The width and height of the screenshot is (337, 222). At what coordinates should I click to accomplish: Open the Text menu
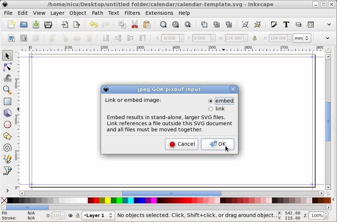tap(114, 13)
